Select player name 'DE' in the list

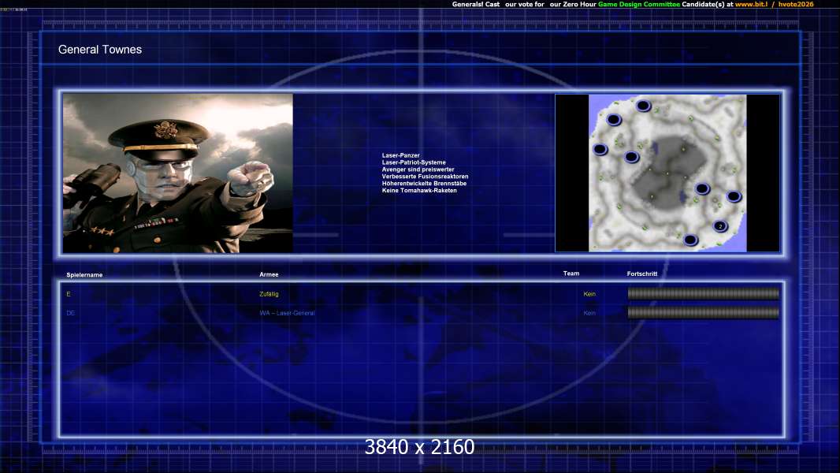coord(71,313)
